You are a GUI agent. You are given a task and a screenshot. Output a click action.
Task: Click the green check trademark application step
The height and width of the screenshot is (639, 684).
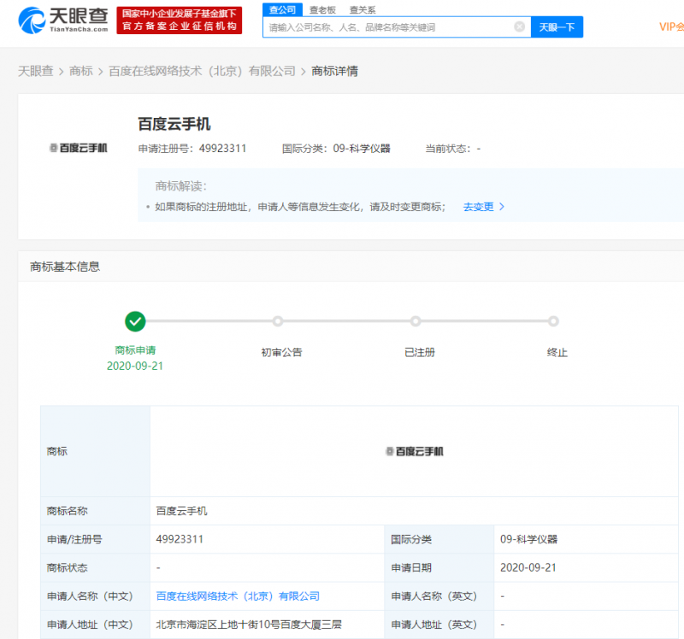point(135,322)
